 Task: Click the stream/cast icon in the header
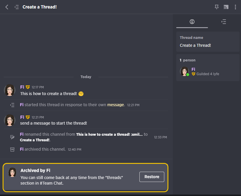pyautogui.click(x=226, y=7)
